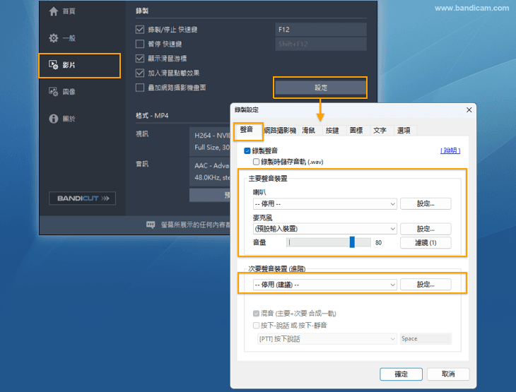Toggle 錄製聲音 checkbox
Image resolution: width=516 pixels, height=392 pixels.
click(247, 151)
